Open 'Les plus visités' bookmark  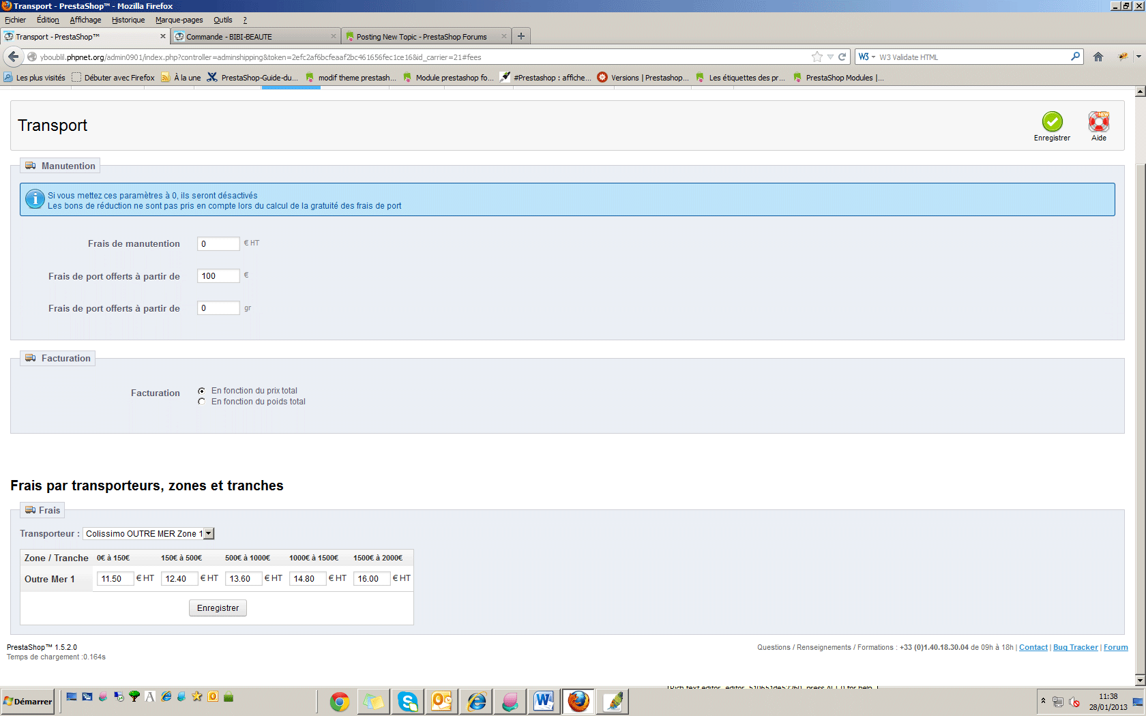35,78
